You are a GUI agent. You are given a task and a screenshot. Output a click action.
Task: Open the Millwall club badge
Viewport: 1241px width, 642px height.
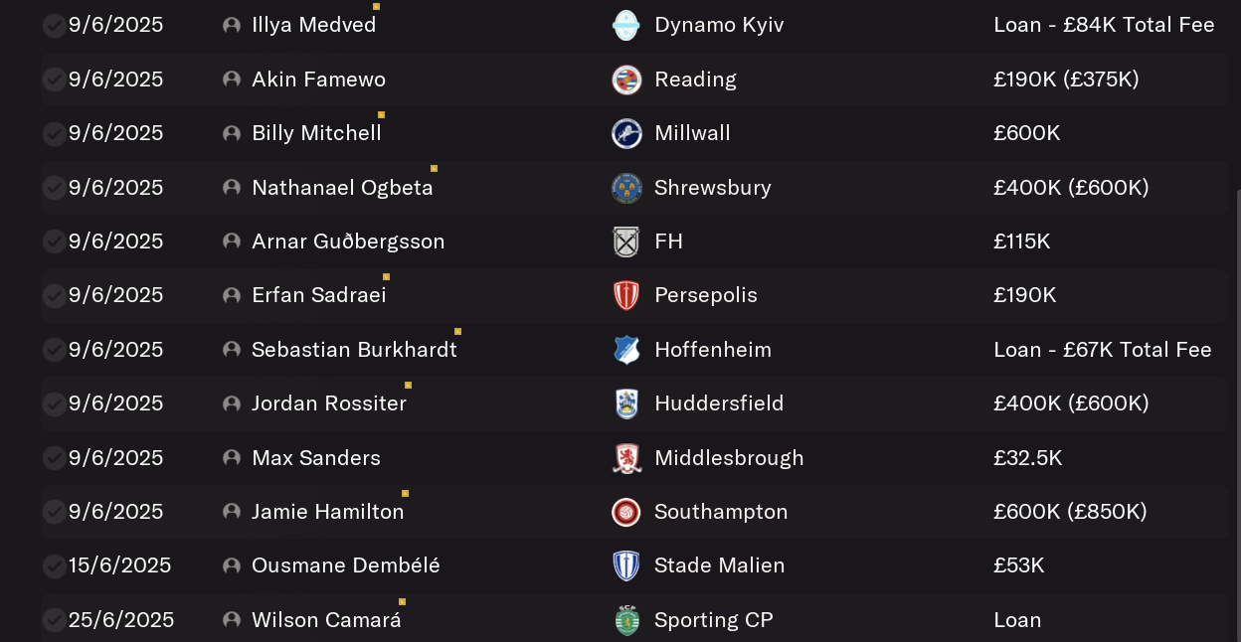click(x=626, y=133)
